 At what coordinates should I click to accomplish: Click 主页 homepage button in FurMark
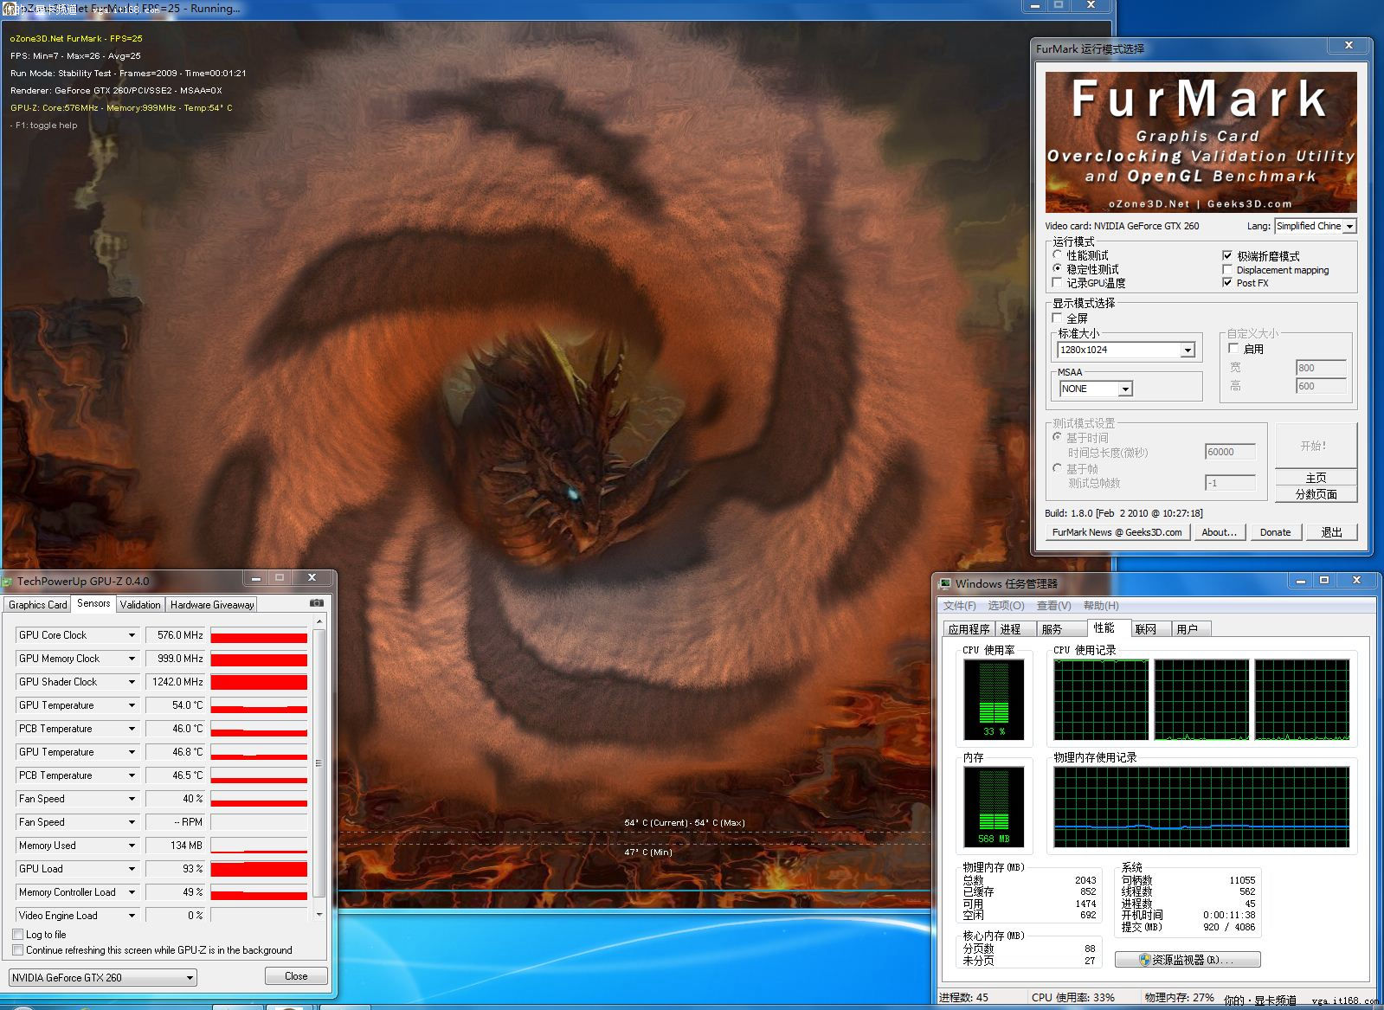(1316, 478)
